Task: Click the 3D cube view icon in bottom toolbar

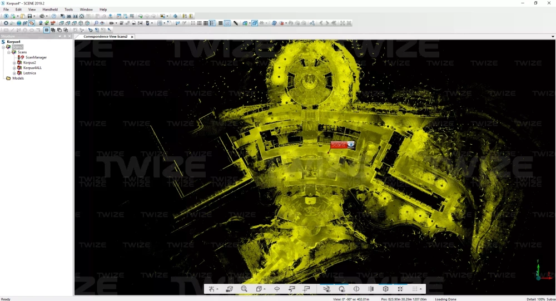Action: tap(385, 289)
